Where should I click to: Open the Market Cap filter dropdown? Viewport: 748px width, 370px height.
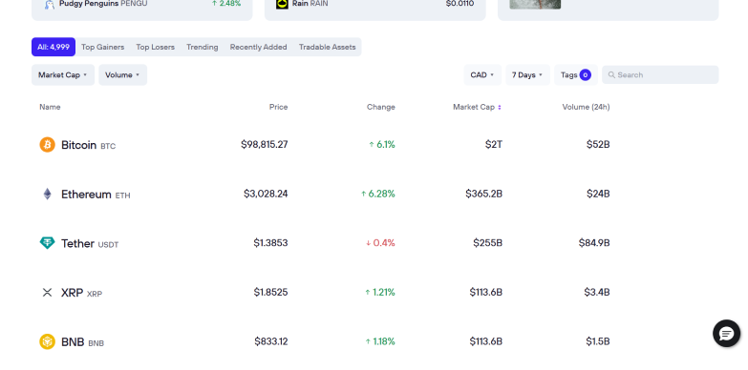click(x=63, y=74)
